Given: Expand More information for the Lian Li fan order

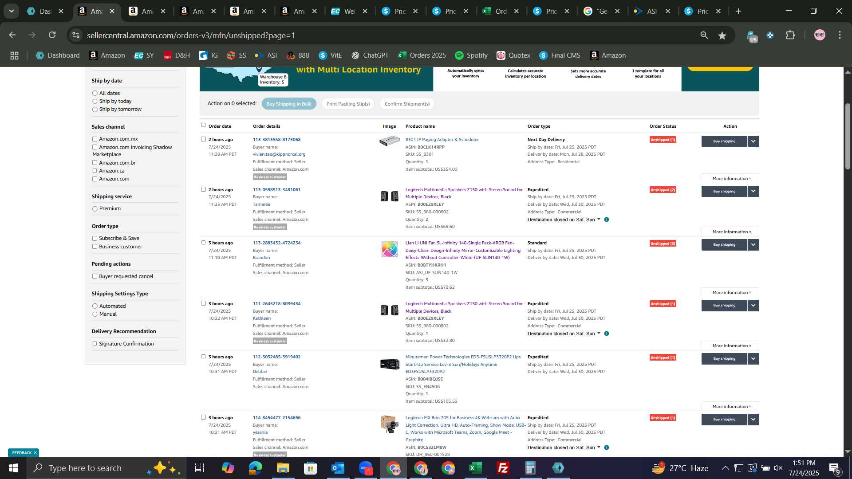Looking at the screenshot, I should click(x=730, y=292).
